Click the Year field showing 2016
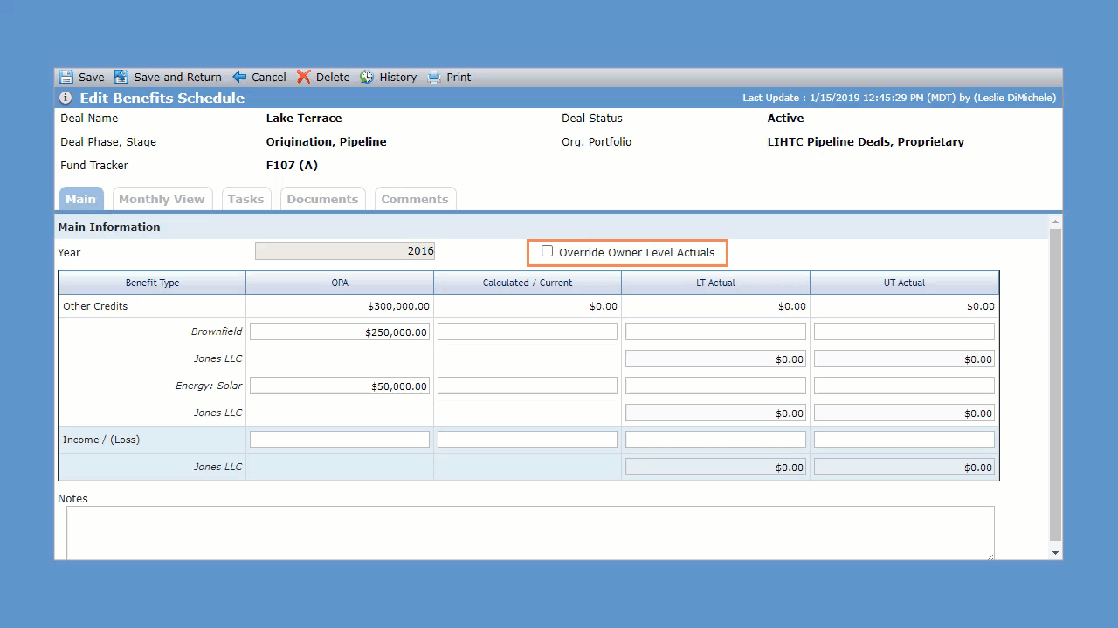 click(x=345, y=251)
